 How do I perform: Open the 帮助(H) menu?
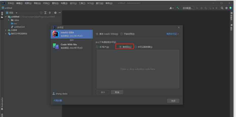click(109, 3)
